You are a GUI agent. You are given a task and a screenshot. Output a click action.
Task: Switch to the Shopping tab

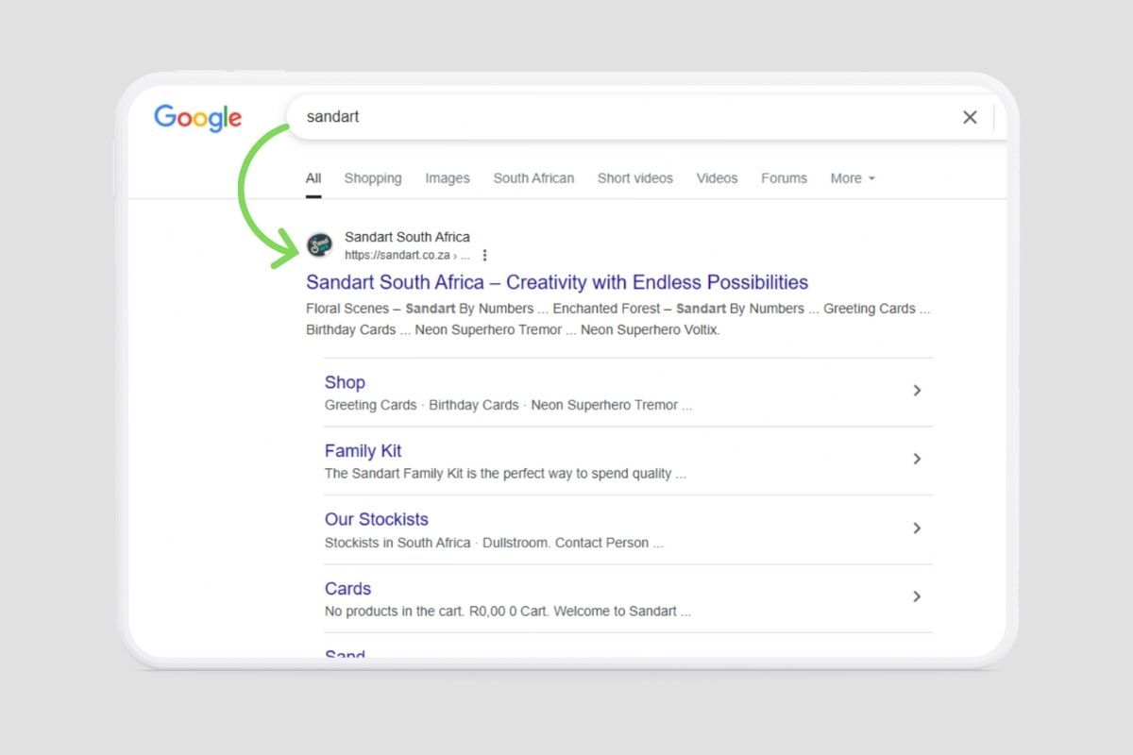coord(373,178)
